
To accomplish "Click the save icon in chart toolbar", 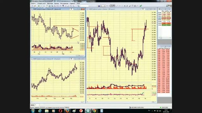I will click(99, 6).
